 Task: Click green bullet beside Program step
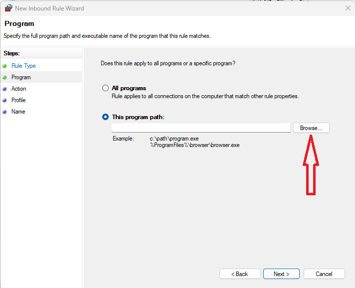(5, 77)
